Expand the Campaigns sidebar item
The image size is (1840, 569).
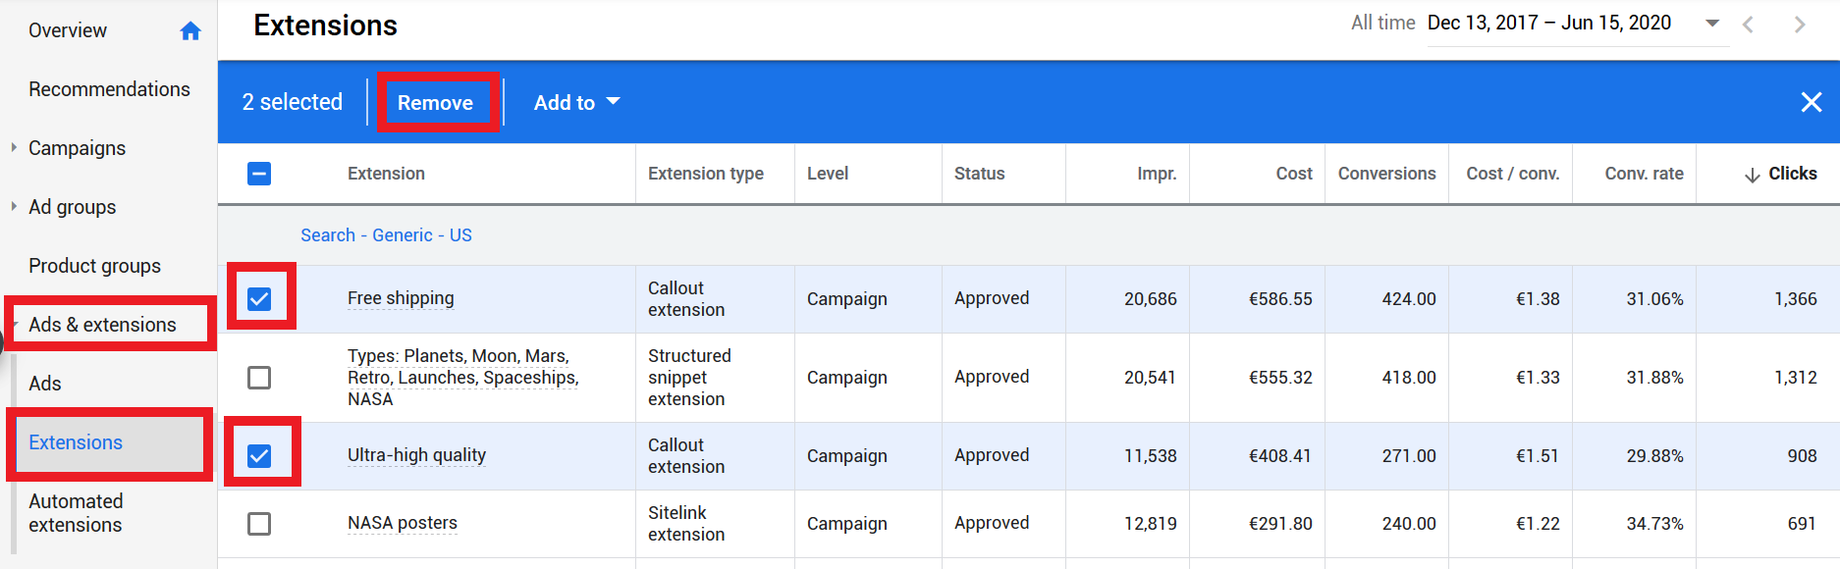14,147
